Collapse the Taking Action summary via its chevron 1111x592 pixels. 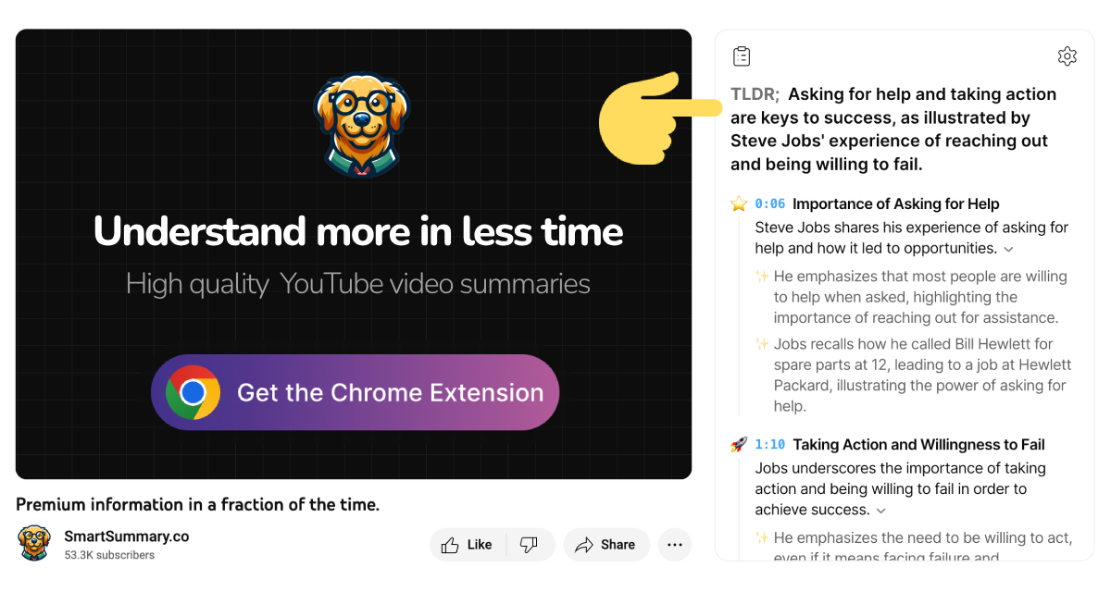880,511
